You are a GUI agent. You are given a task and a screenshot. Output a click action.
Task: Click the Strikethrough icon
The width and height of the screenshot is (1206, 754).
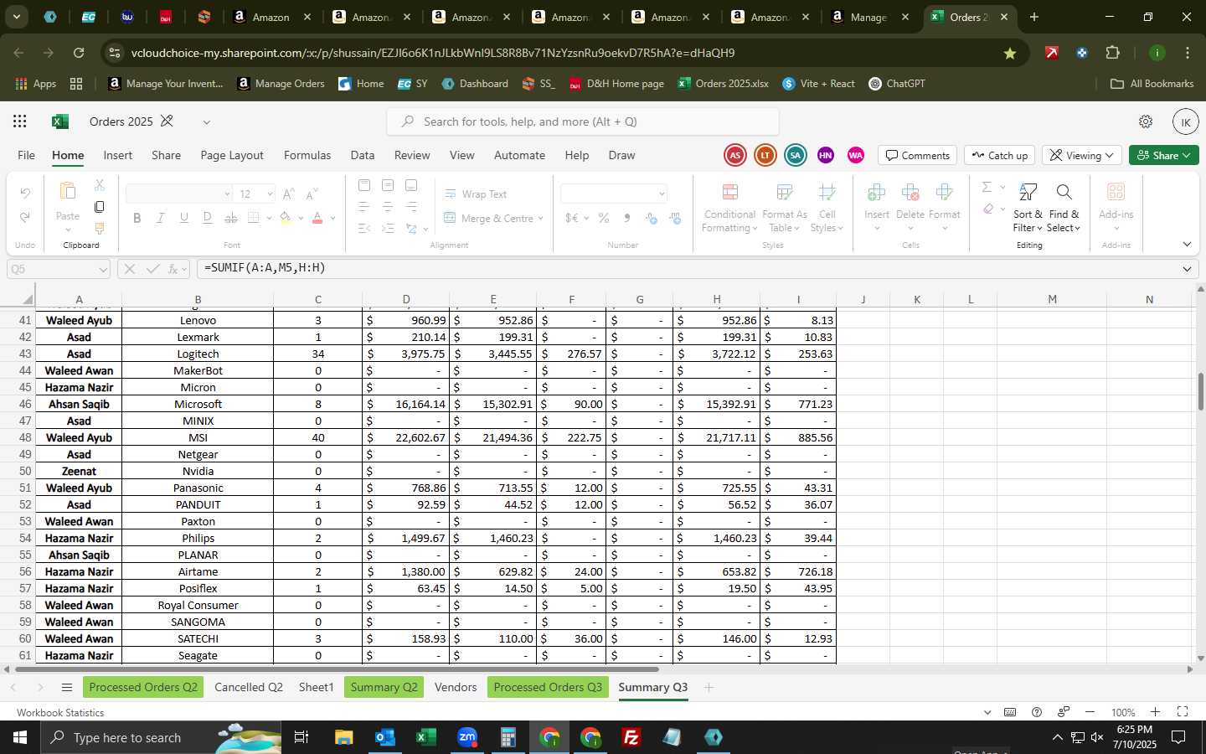click(x=231, y=218)
